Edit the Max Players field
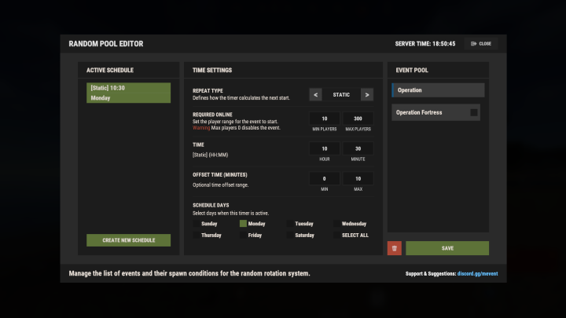The width and height of the screenshot is (566, 318). click(x=358, y=119)
